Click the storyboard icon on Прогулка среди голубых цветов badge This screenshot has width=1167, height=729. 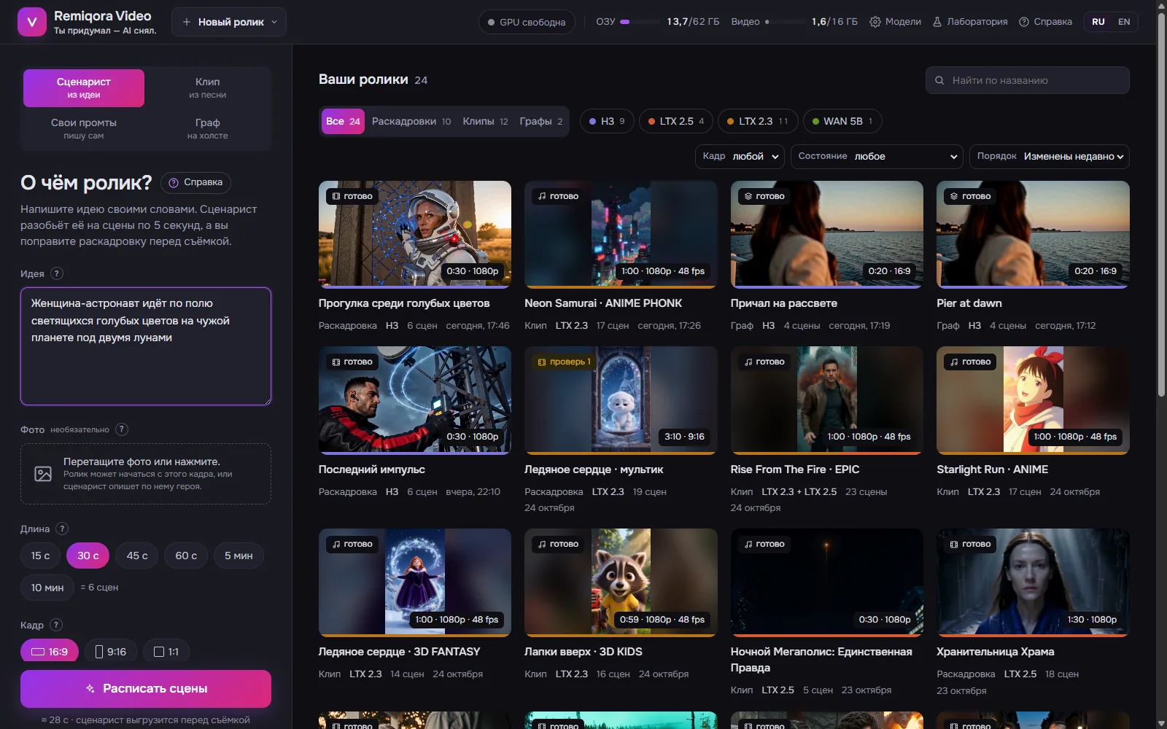(336, 196)
